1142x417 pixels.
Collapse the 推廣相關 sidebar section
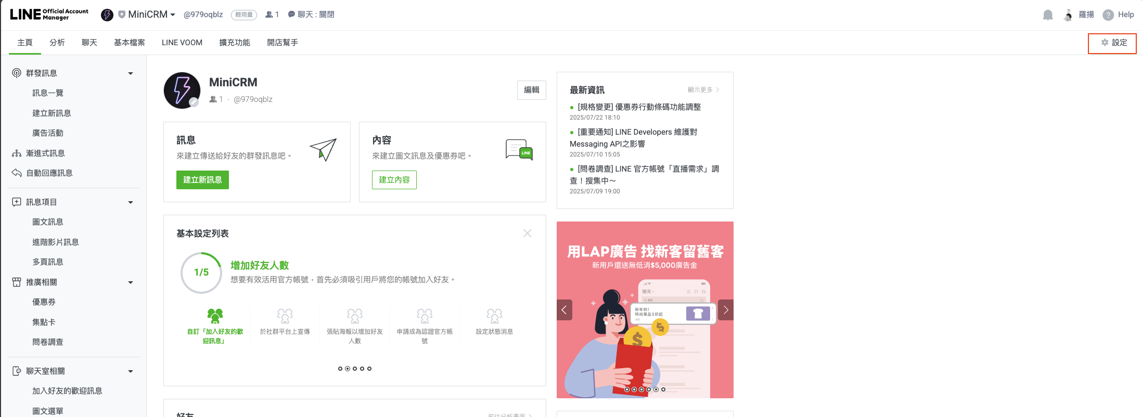(131, 282)
